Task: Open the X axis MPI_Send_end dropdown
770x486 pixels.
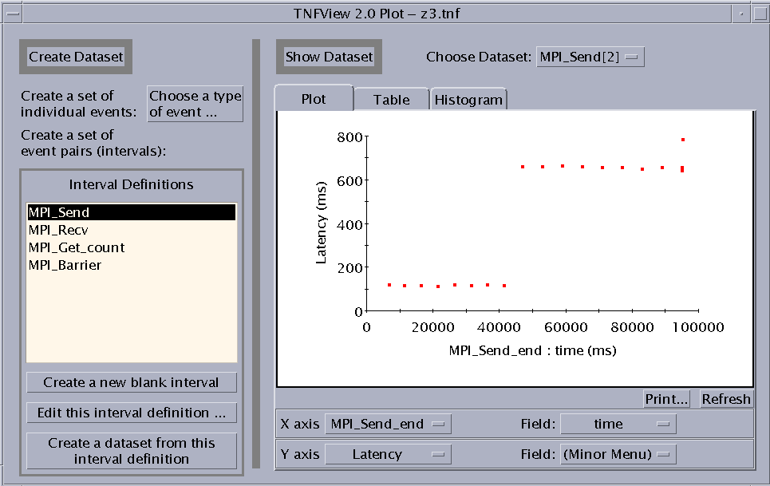Action: coord(388,424)
